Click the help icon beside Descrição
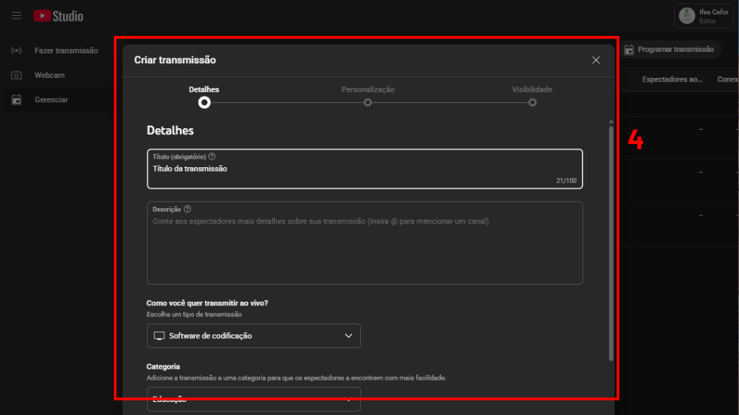The width and height of the screenshot is (739, 415). tap(188, 209)
